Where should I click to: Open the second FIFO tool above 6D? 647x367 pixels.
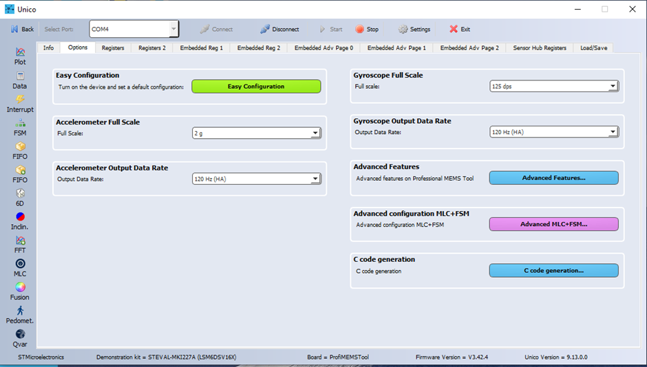[20, 175]
